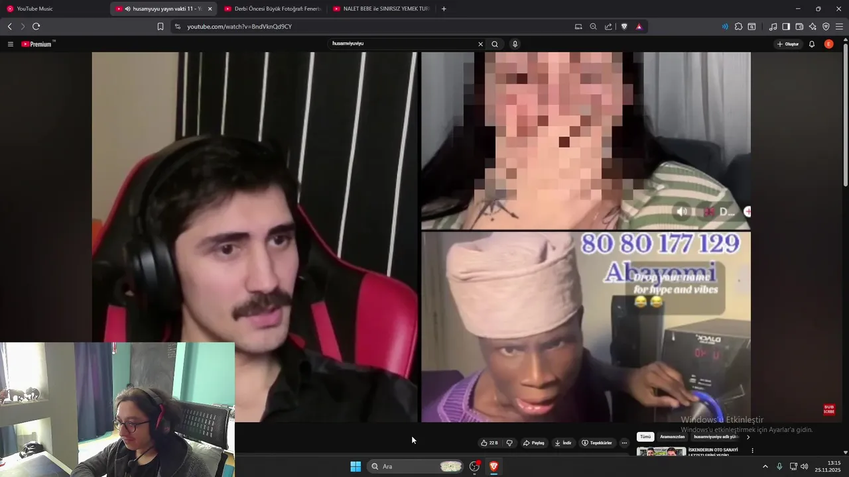Image resolution: width=849 pixels, height=477 pixels.
Task: Switch to the Derbi Öncesi Büyük Fotoğraf tab
Action: 273,9
